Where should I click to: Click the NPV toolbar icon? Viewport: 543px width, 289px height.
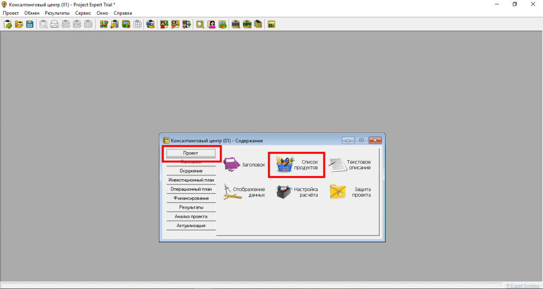247,24
